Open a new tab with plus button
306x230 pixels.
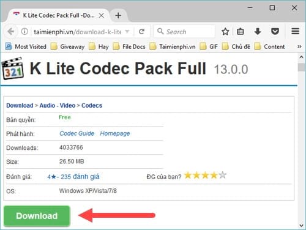click(x=118, y=15)
